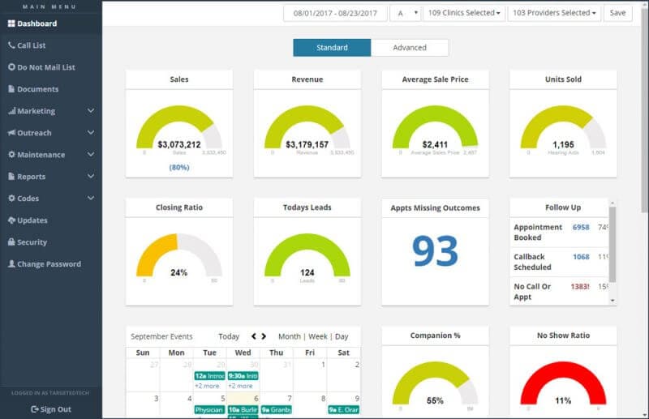
Task: Click the Companion % gauge
Action: tap(435, 383)
